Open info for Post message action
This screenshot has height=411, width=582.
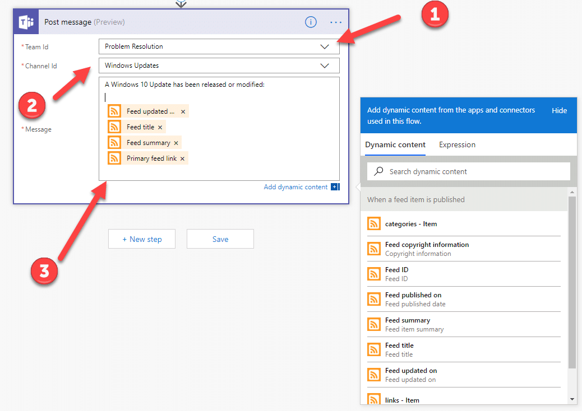311,22
